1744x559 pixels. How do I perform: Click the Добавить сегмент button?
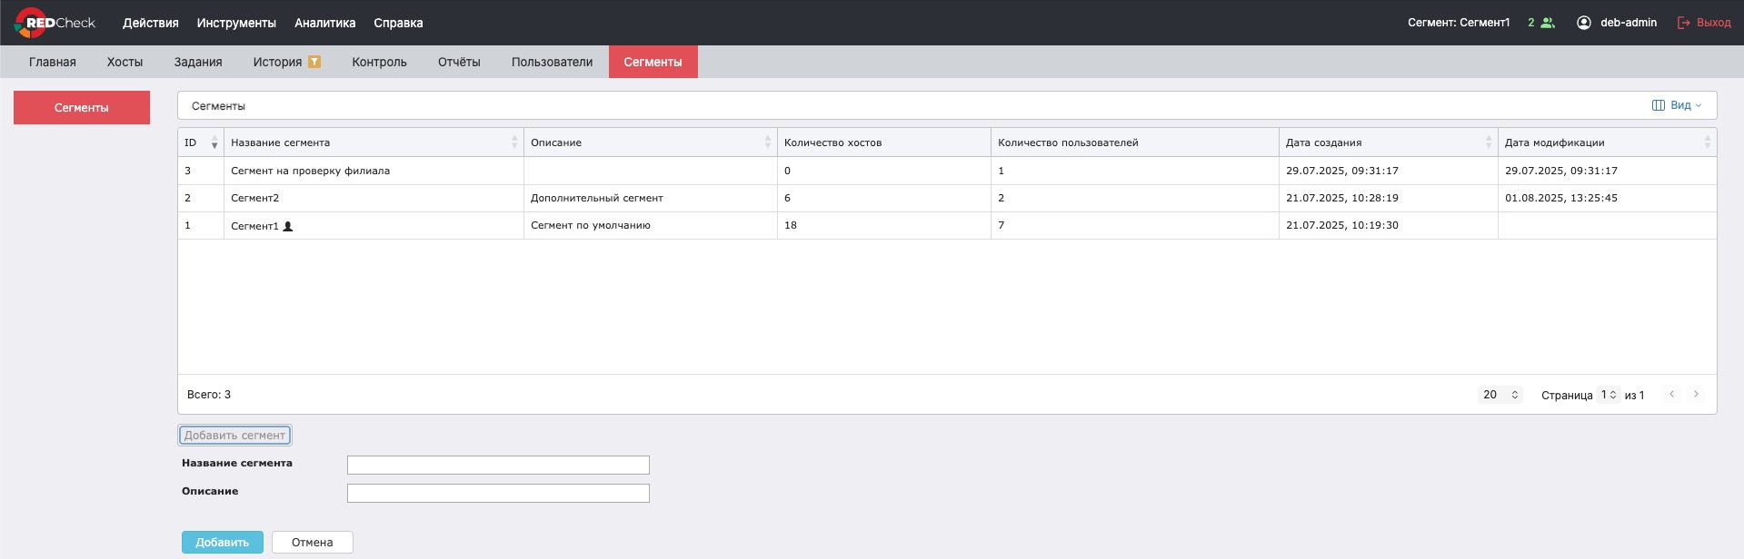coord(234,436)
